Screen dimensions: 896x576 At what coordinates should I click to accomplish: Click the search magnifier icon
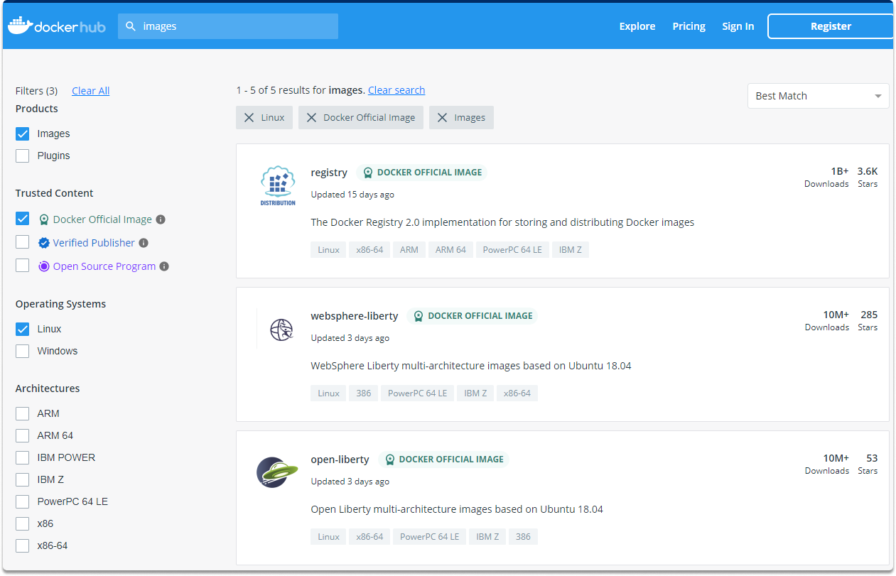pyautogui.click(x=131, y=26)
